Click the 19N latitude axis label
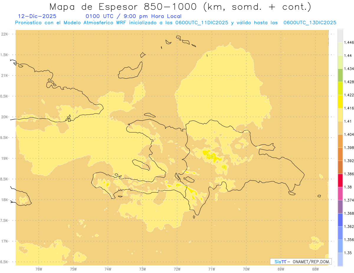 tap(5, 158)
